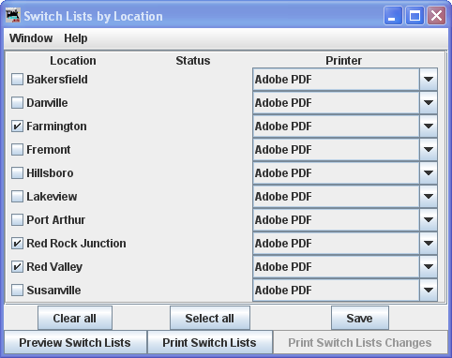452x358 pixels.
Task: Maximize the Switch Lists by Location window
Action: pos(414,16)
